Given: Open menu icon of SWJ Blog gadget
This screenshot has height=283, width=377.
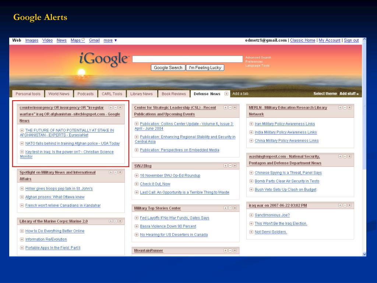Looking at the screenshot, I should [225, 165].
